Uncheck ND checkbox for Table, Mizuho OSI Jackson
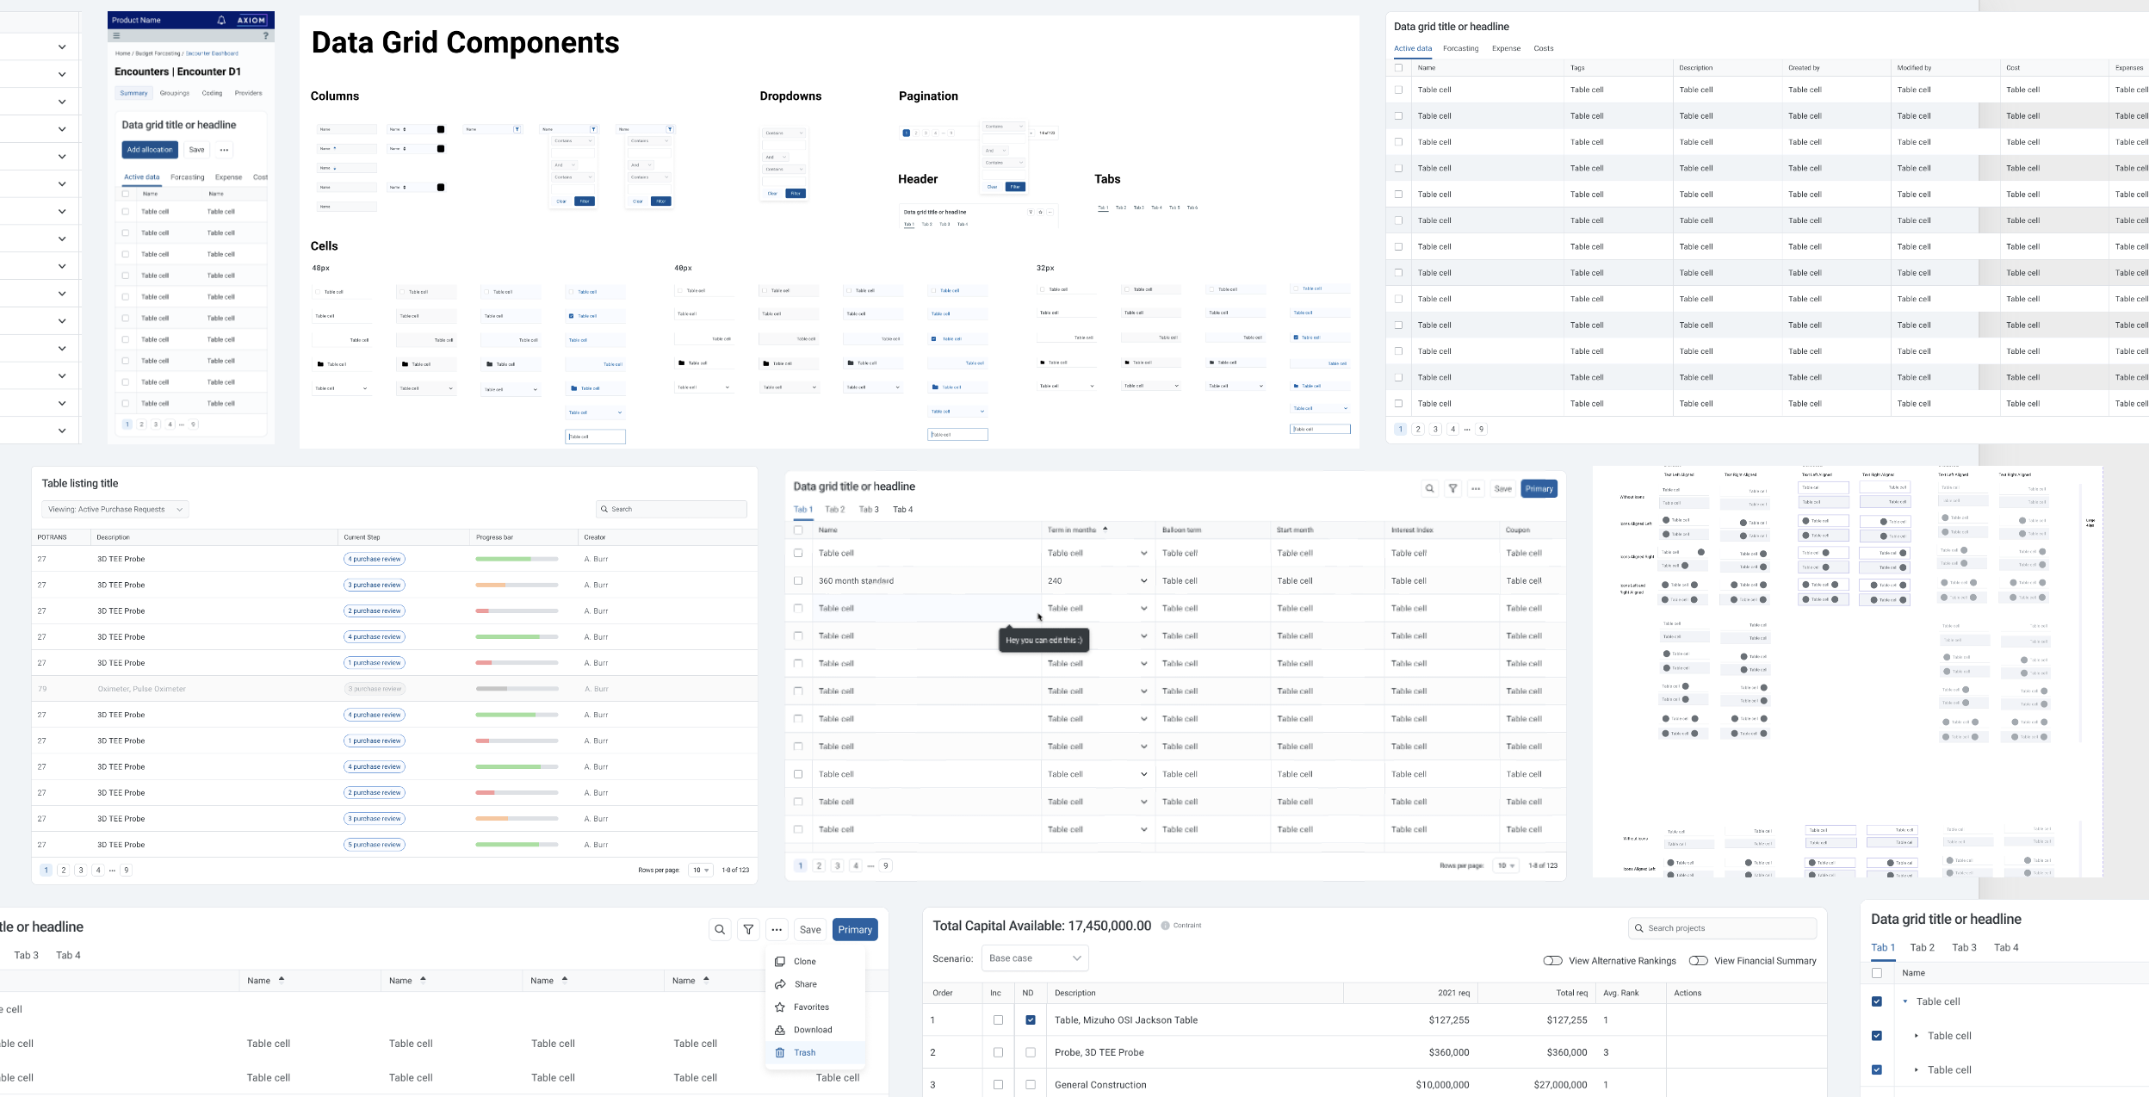This screenshot has height=1097, width=2149. tap(1031, 1020)
